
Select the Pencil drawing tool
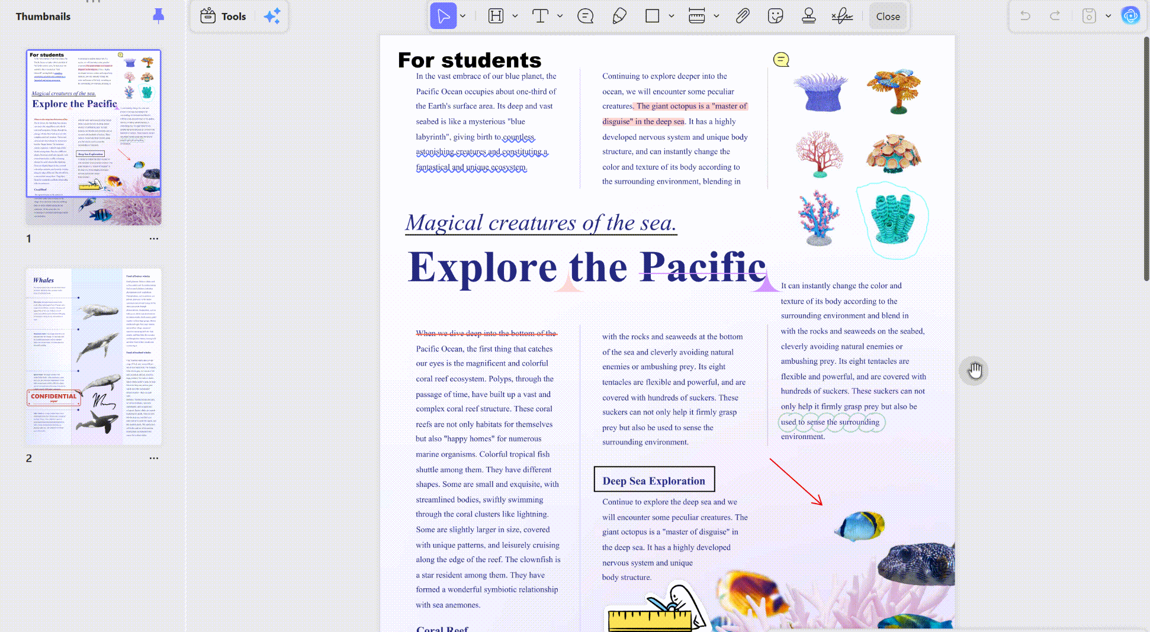619,16
